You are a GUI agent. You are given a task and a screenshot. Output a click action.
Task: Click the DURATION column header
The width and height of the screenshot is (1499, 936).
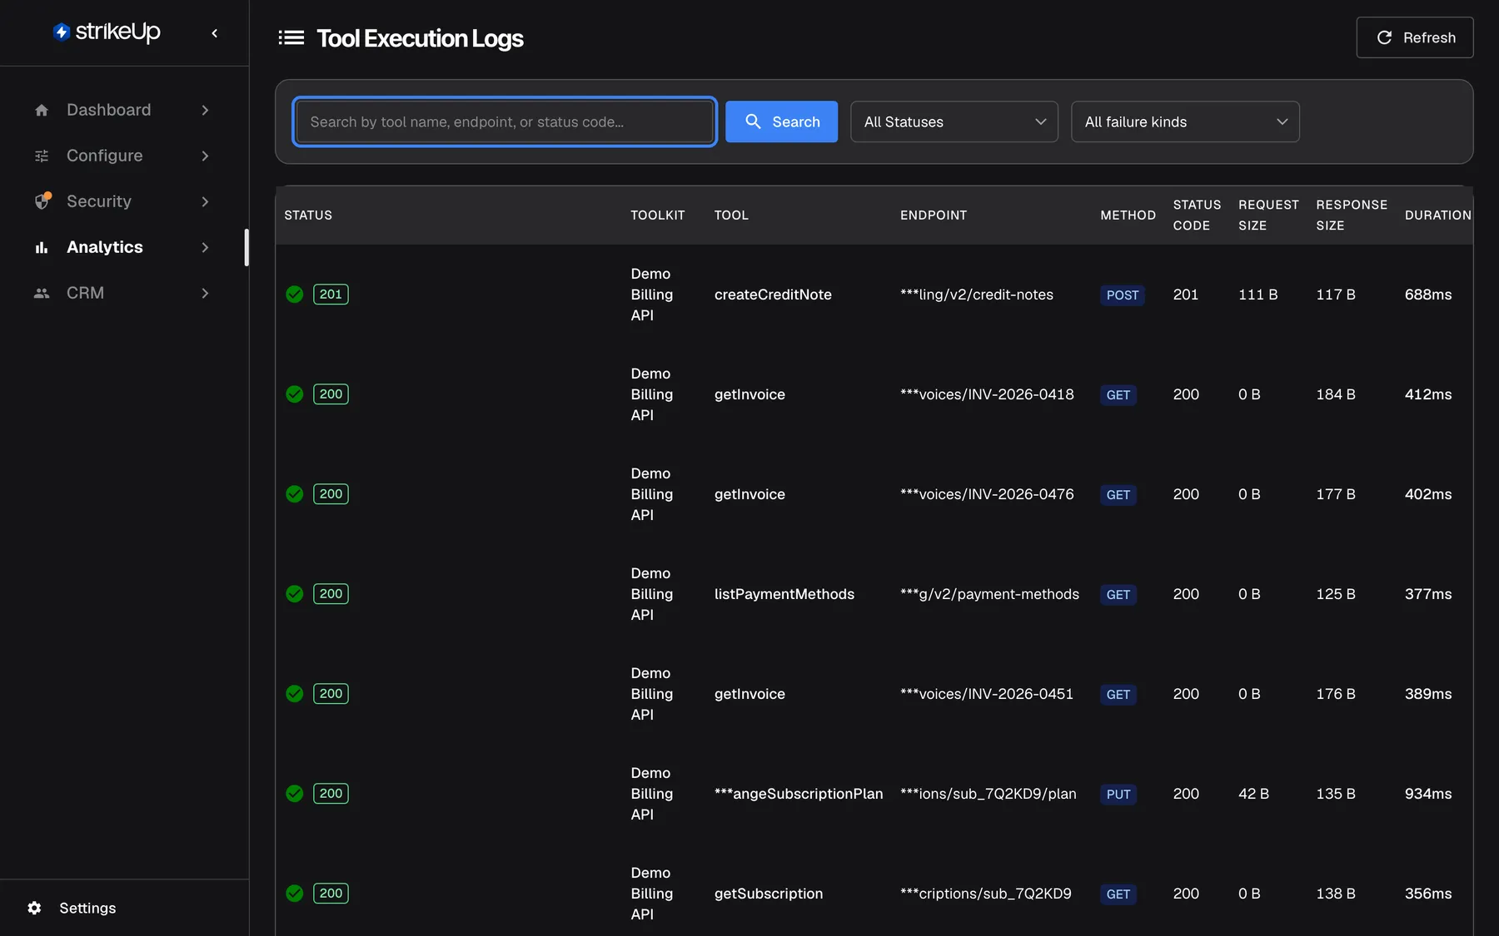pyautogui.click(x=1438, y=215)
